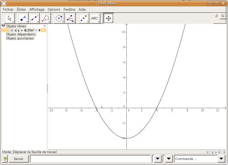228x165 pixels.
Task: Select the Objets auxiliaires row
Action: point(20,38)
